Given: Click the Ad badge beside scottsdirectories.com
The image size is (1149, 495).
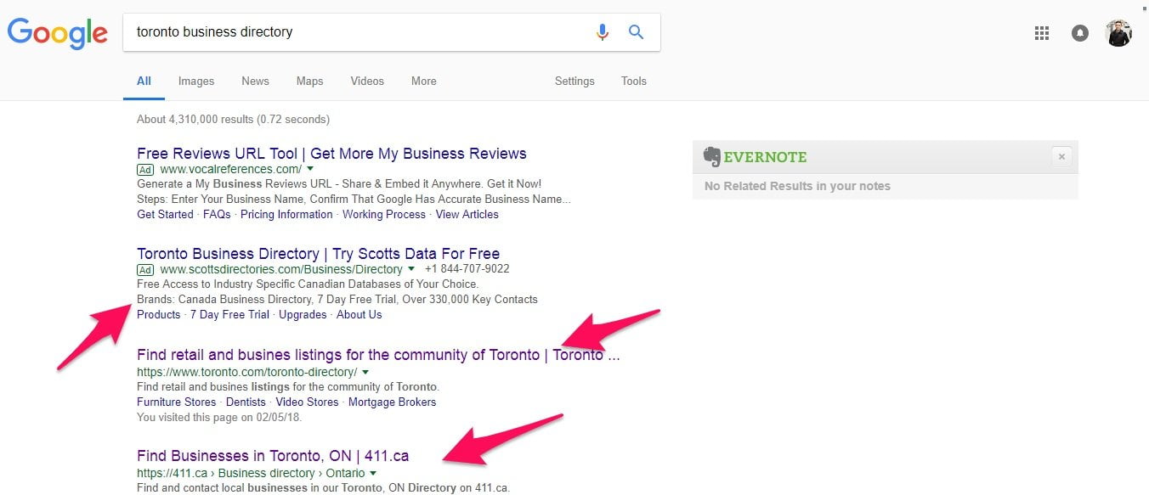Looking at the screenshot, I should click(145, 270).
